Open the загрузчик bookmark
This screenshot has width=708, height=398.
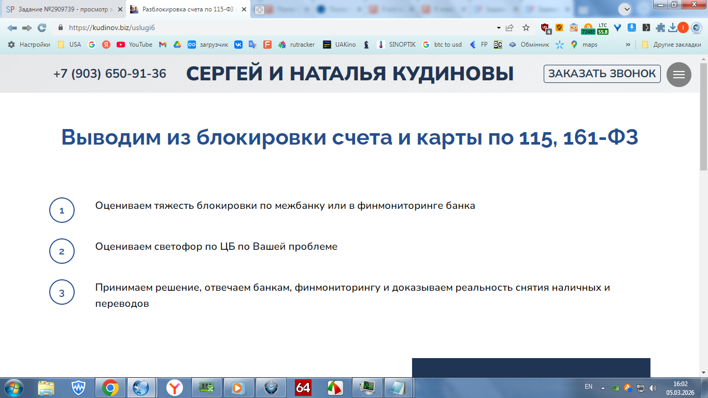208,45
